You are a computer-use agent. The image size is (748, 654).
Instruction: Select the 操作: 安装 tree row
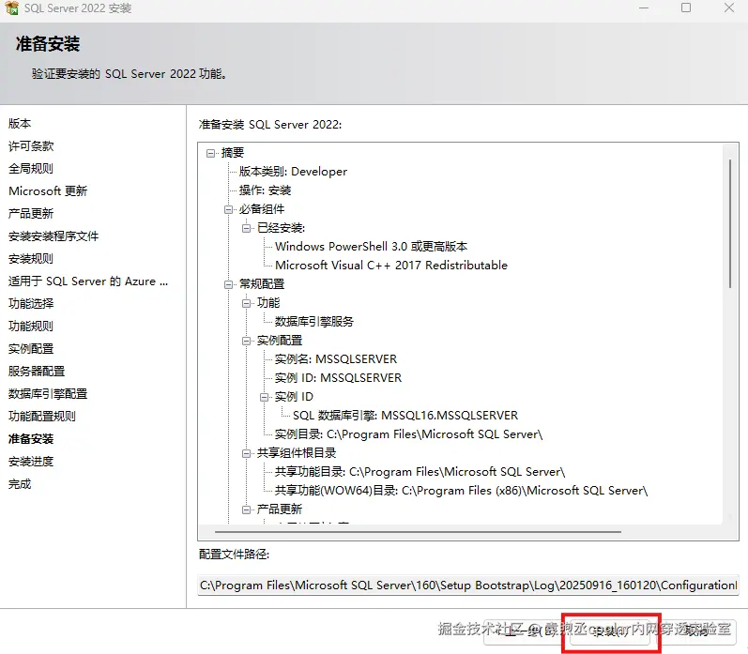point(266,190)
